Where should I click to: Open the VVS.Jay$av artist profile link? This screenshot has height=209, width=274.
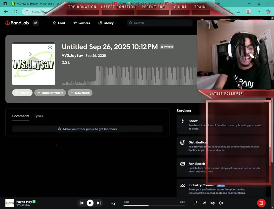click(72, 55)
